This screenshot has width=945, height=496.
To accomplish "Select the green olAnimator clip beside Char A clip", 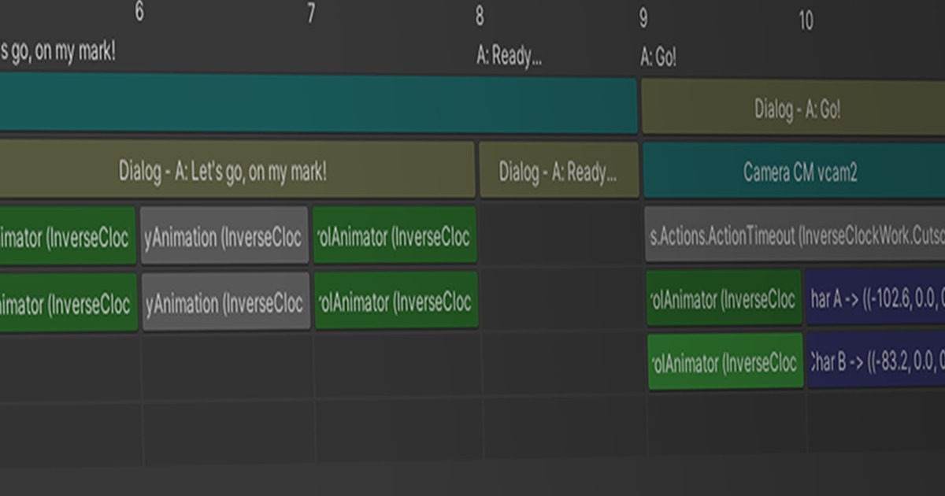I will pyautogui.click(x=724, y=299).
